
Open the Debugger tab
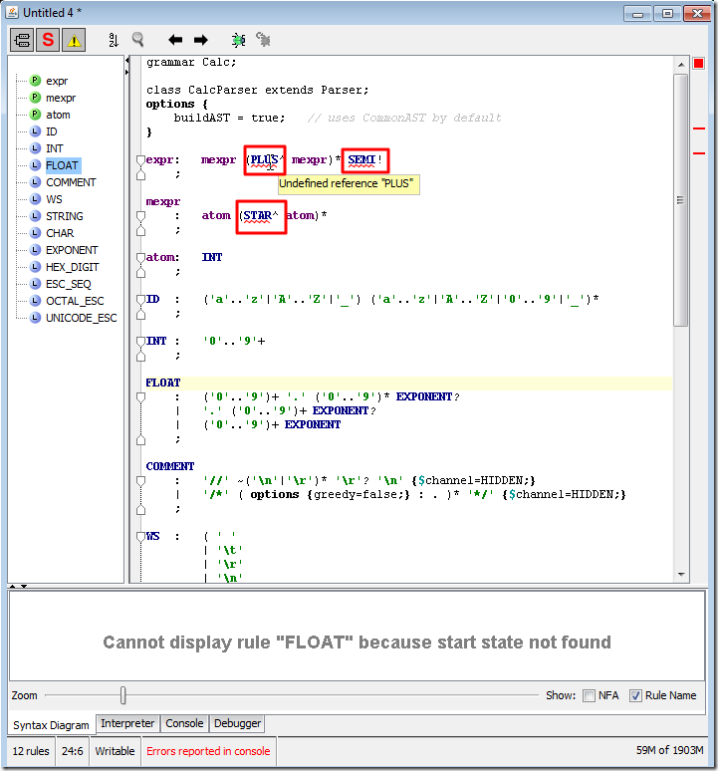click(x=237, y=723)
